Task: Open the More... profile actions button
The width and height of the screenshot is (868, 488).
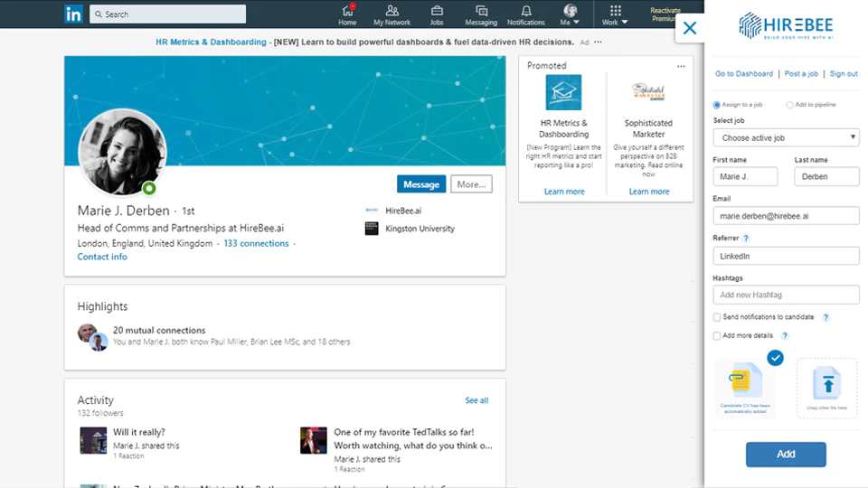Action: (471, 184)
